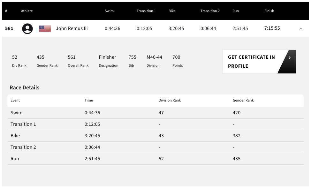Click the arrow on the certificate button
The height and width of the screenshot is (189, 311).
(289, 58)
